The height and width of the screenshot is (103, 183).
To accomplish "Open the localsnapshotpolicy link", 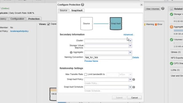I will (19, 31).
